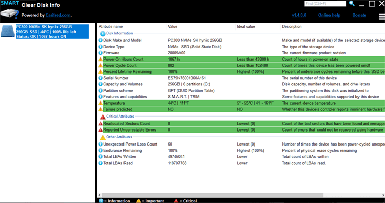Click the Disk Information group info icon
Screen dimensions: 385x203
(103, 34)
